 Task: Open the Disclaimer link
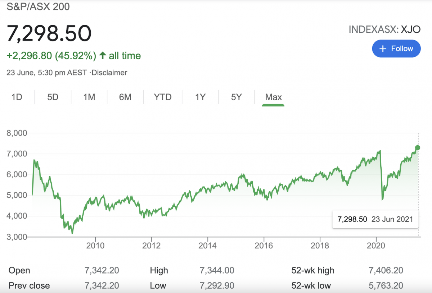[109, 73]
